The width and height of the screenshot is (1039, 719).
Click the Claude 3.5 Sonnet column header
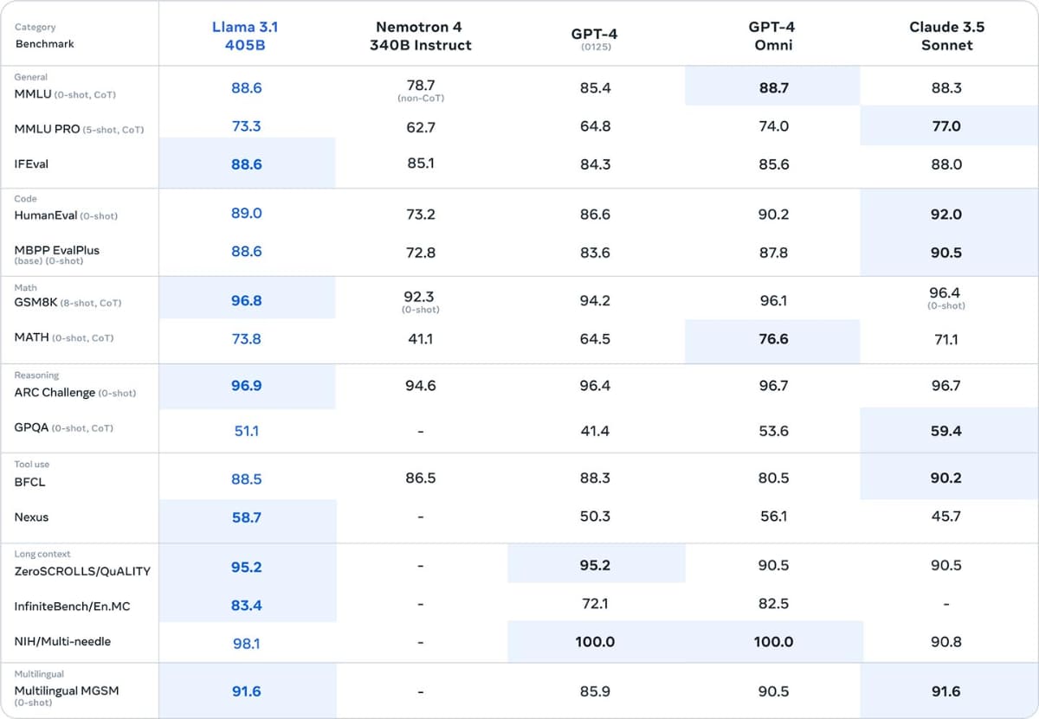(x=946, y=35)
